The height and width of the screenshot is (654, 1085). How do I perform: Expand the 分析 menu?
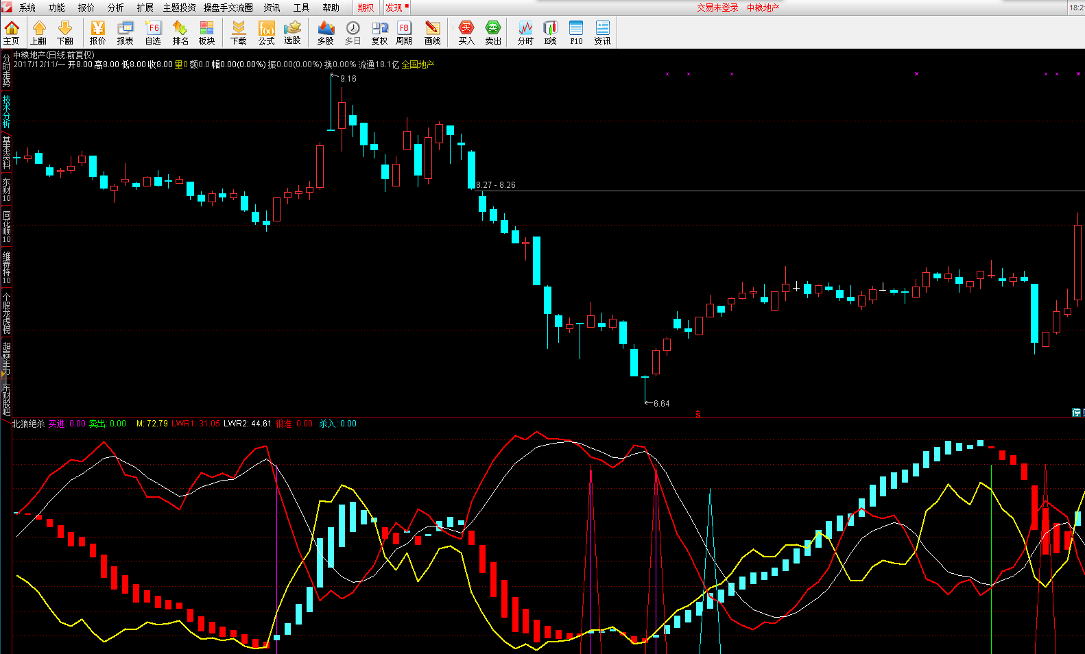pyautogui.click(x=116, y=8)
